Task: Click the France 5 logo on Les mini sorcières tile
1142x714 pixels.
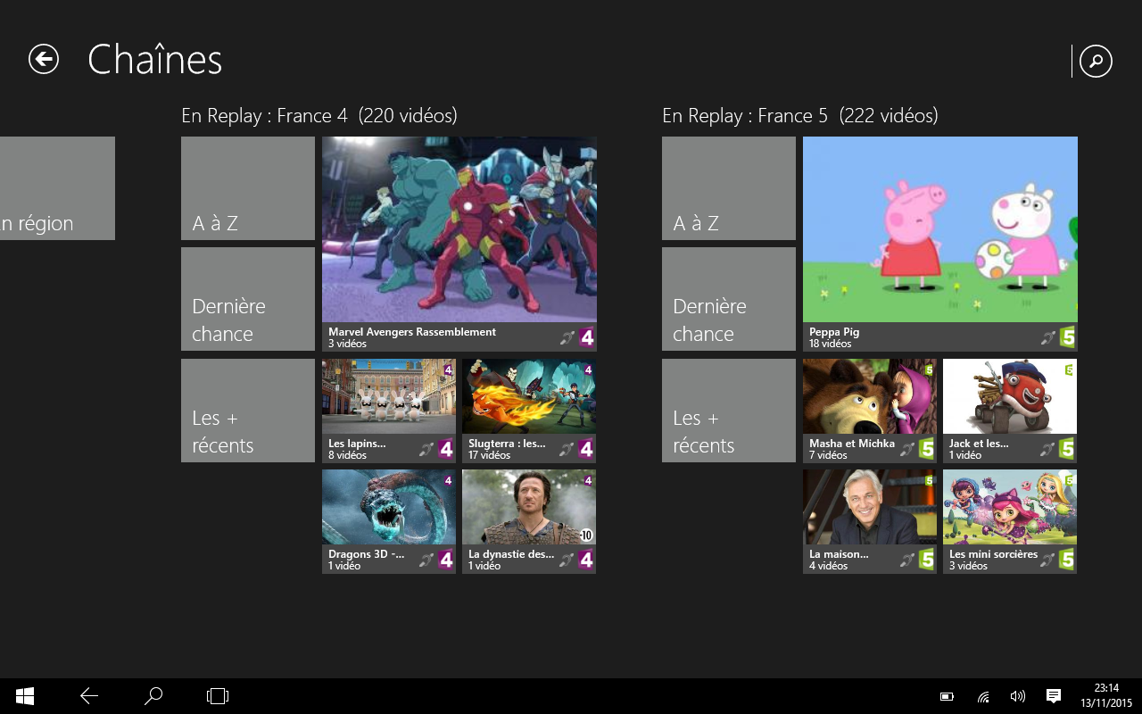Action: click(1067, 560)
